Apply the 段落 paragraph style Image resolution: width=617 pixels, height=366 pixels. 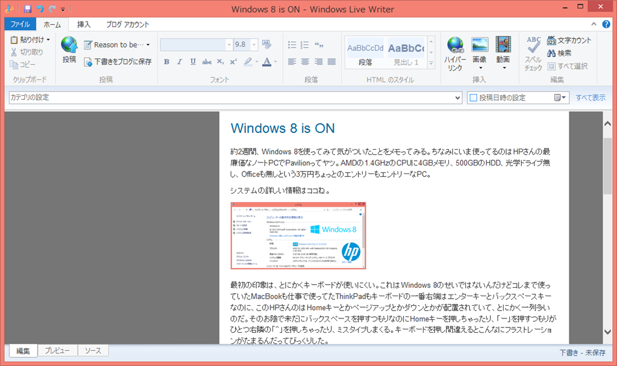[x=365, y=53]
